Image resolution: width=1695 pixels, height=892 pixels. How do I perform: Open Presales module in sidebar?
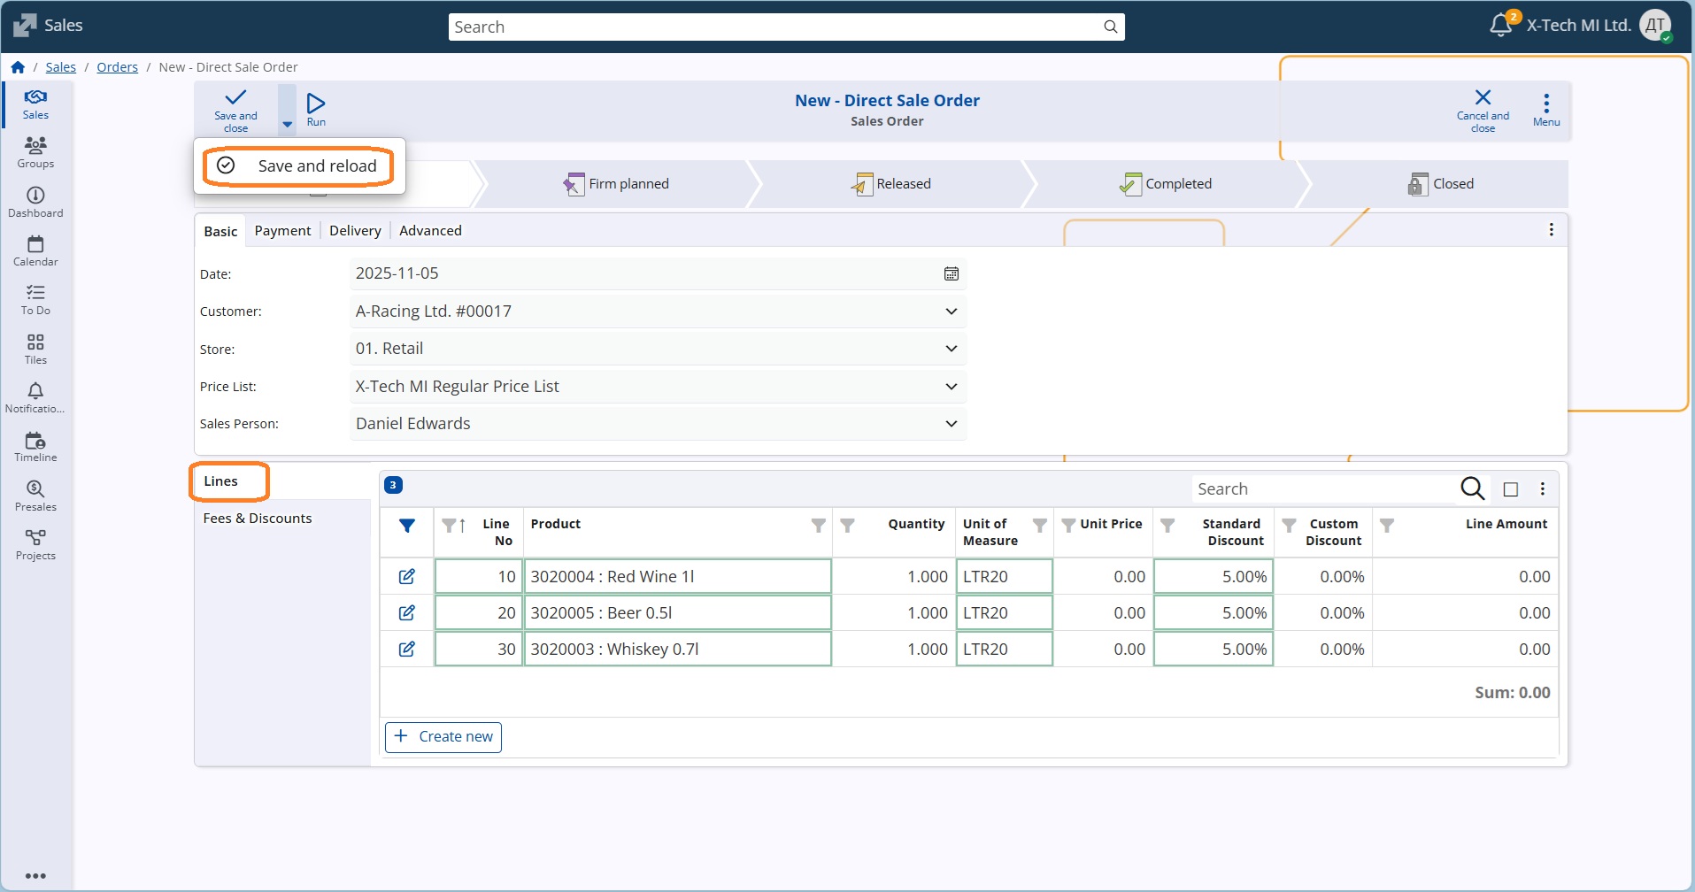pos(35,496)
